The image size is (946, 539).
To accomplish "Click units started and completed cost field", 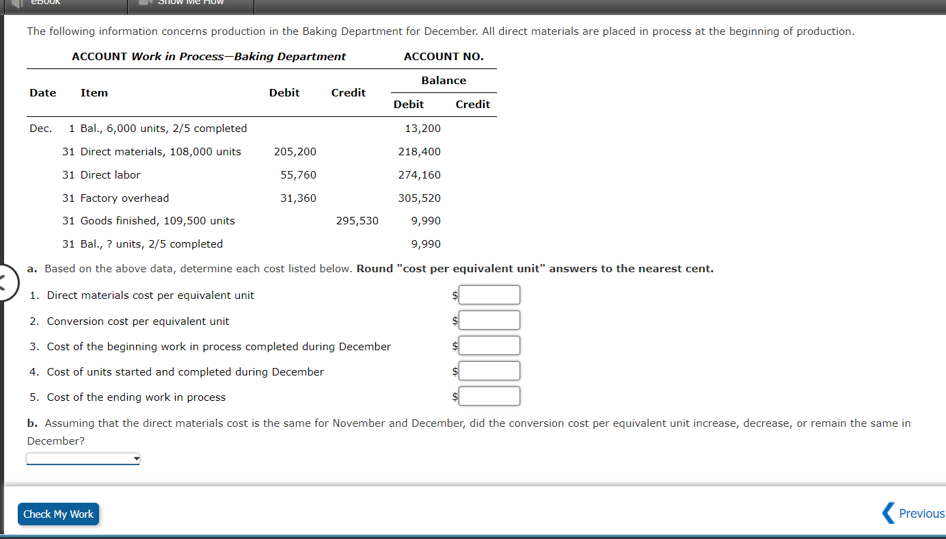I will tap(489, 371).
